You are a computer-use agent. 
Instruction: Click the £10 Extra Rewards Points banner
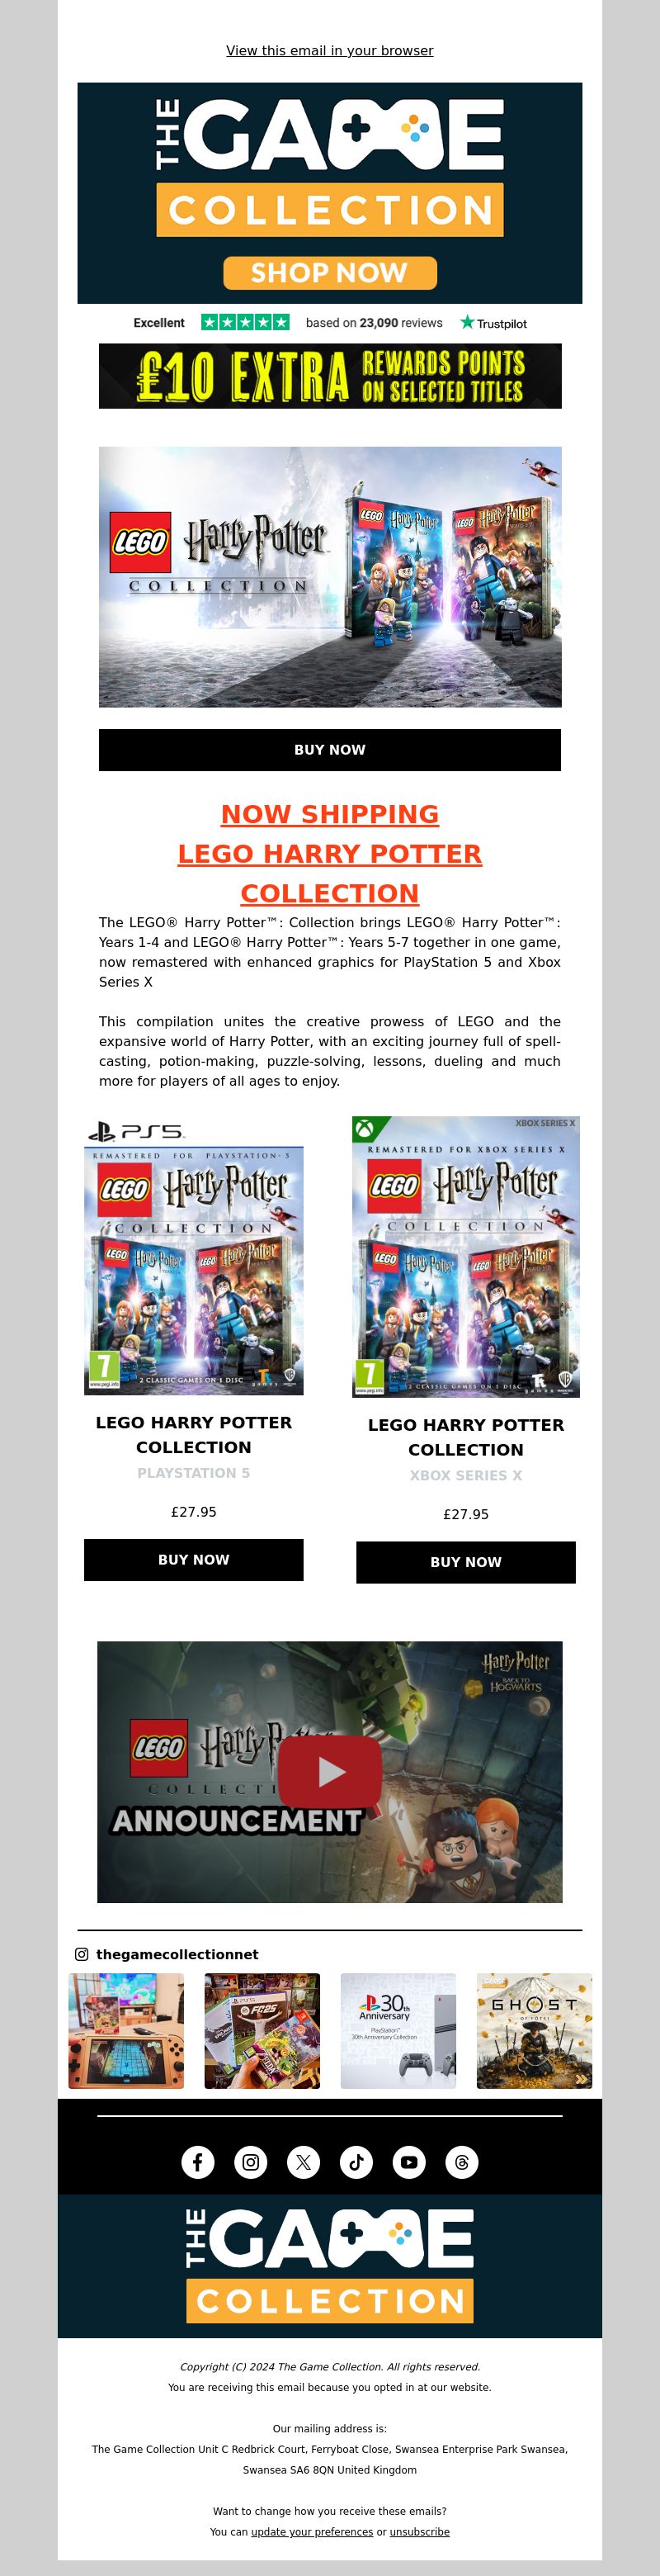point(329,376)
